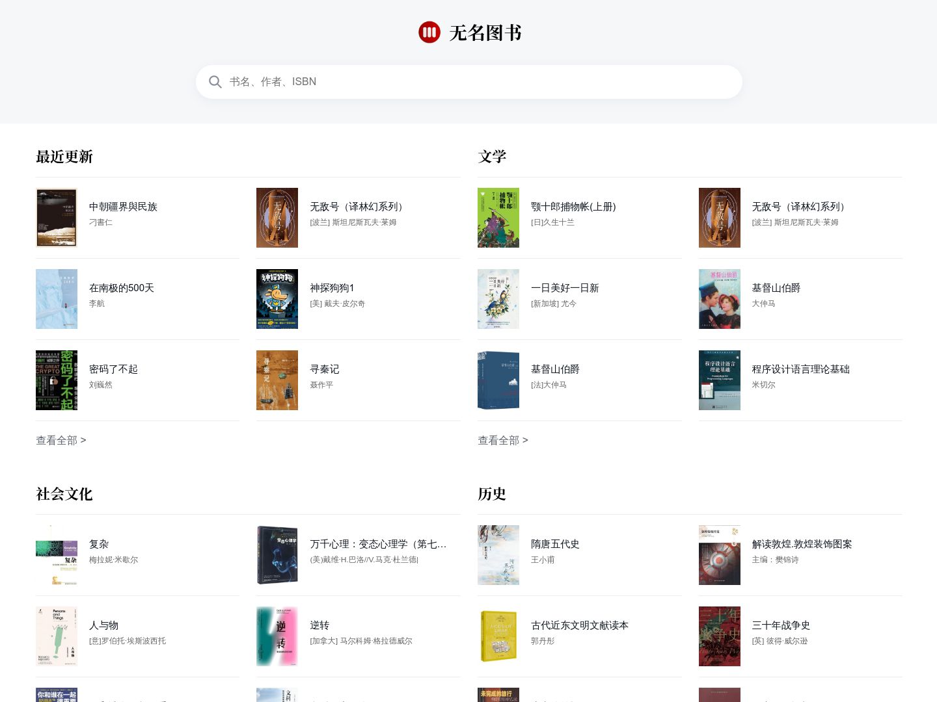Open 基督山伯爵 cover by [法]大仲马
This screenshot has height=702, width=937.
[x=498, y=380]
